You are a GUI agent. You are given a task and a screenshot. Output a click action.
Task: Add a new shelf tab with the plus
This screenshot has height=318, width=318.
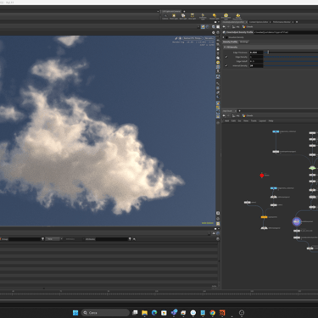coord(184,12)
